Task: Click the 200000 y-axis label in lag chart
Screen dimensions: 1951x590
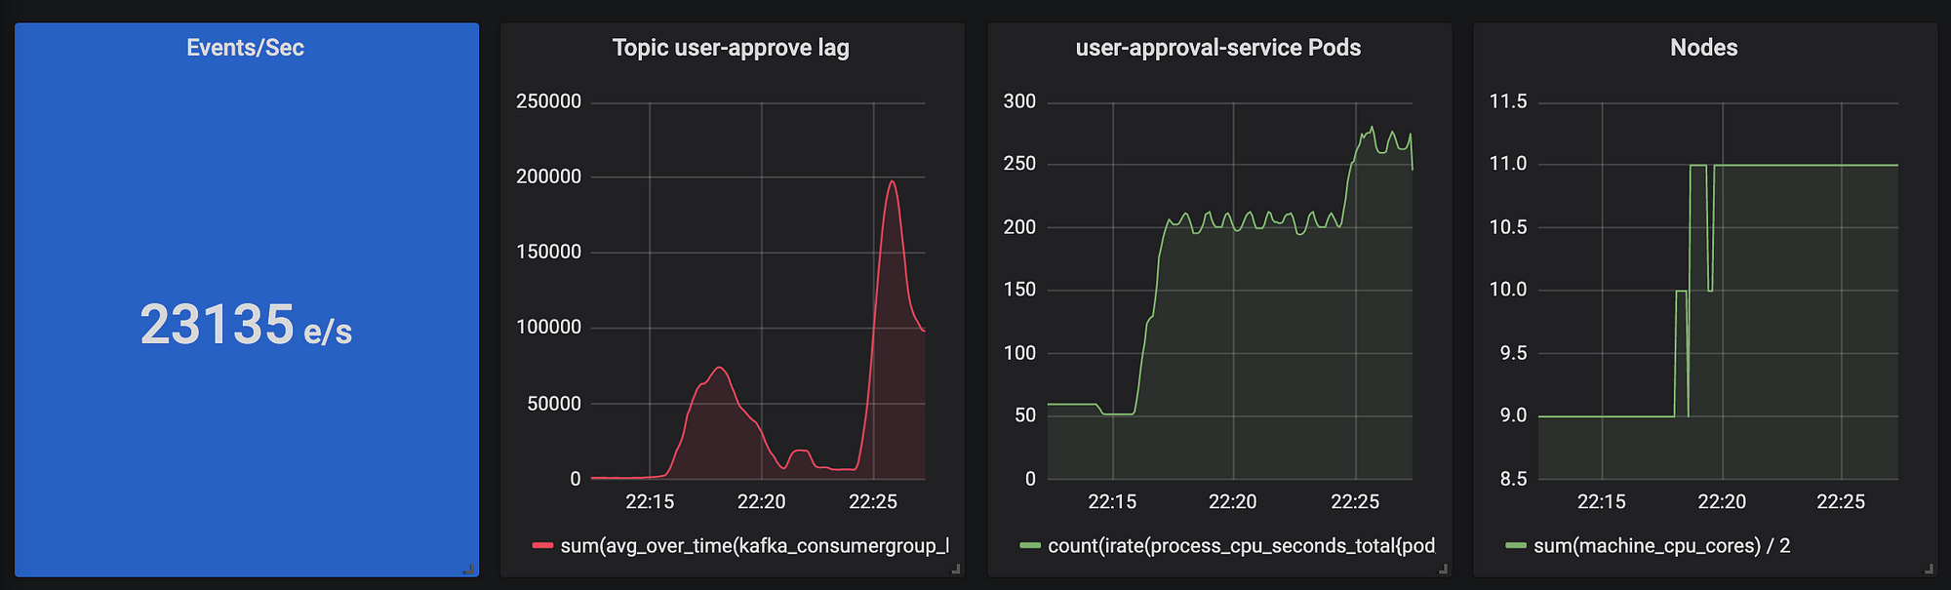Action: tap(548, 177)
